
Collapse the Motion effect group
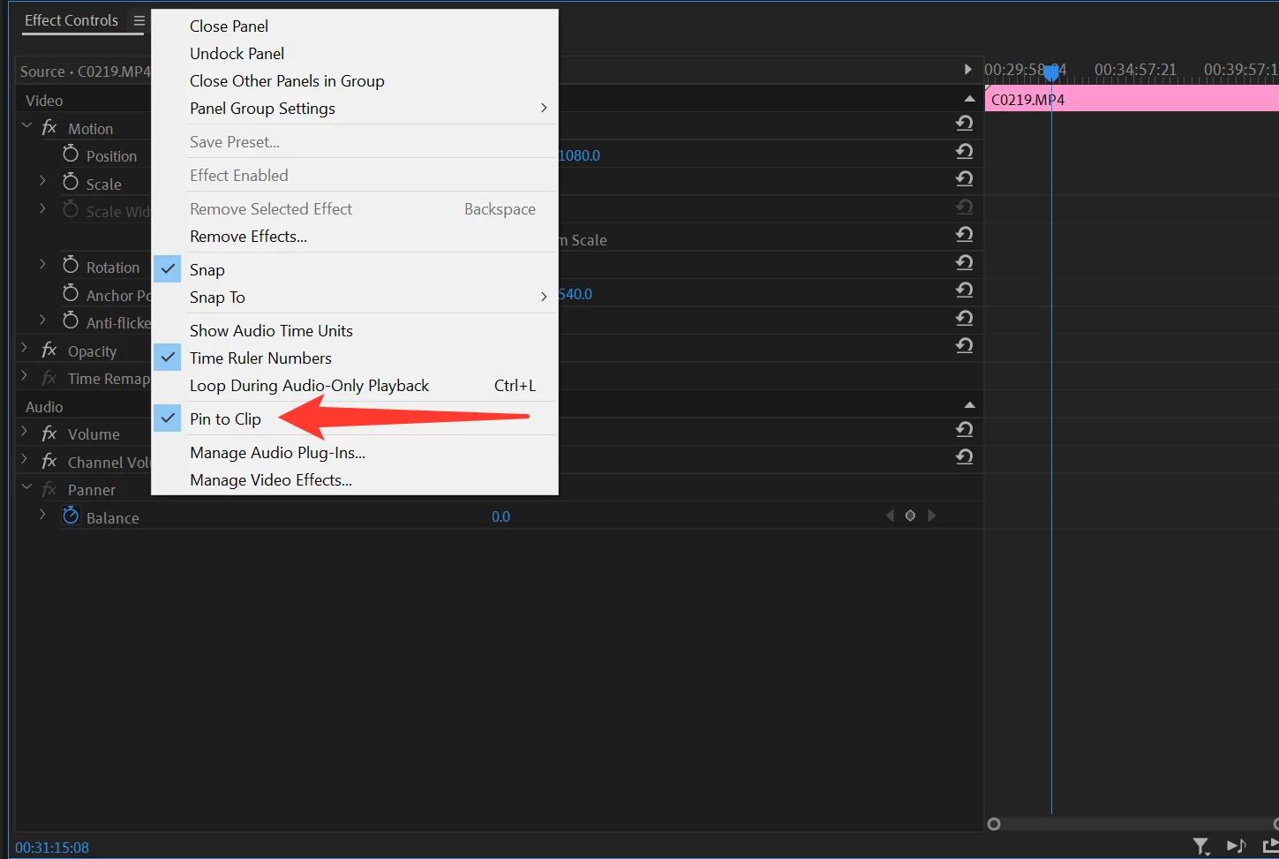26,127
